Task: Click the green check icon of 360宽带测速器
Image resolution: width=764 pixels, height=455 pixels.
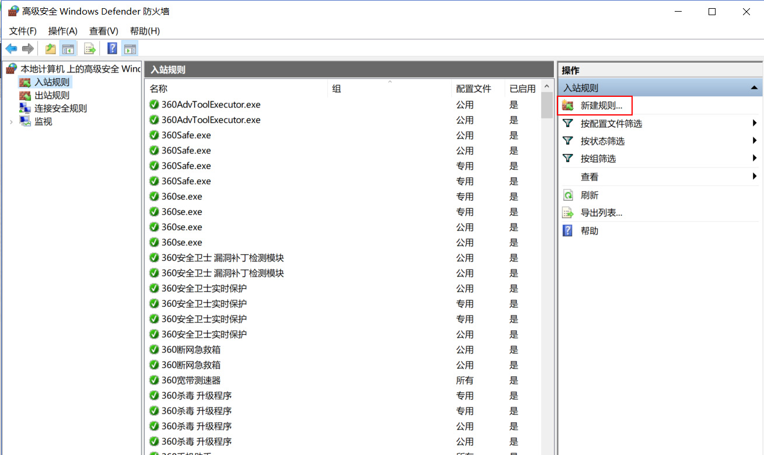Action: (154, 380)
